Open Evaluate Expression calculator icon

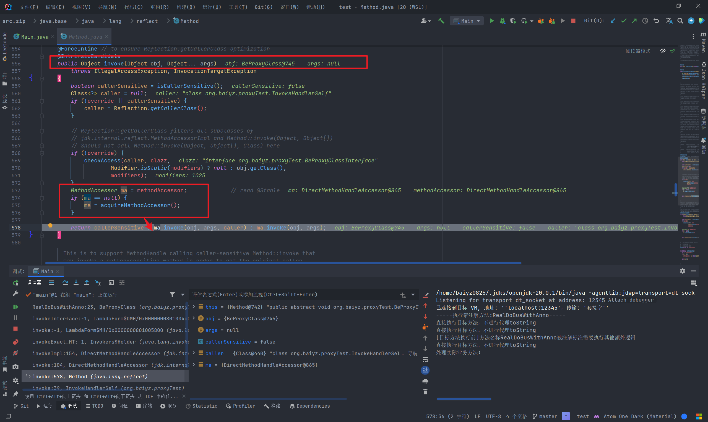(111, 283)
